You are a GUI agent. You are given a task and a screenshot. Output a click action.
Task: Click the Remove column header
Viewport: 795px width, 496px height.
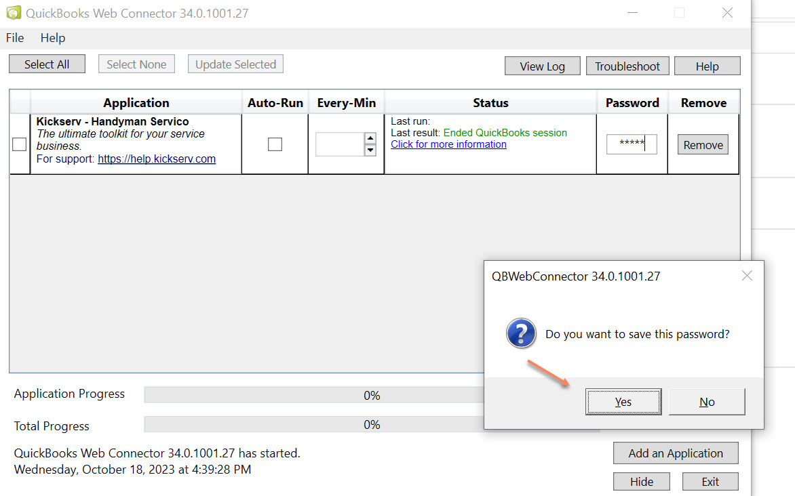tap(703, 103)
